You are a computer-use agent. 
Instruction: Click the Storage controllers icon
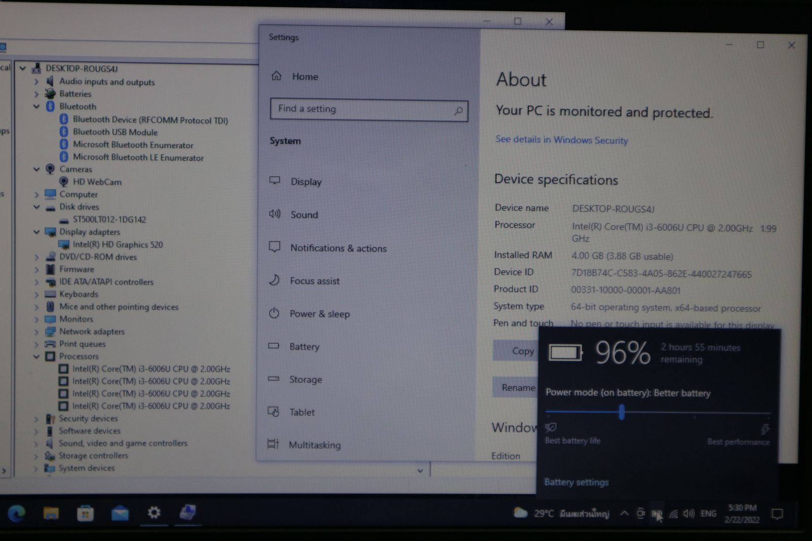coord(49,456)
